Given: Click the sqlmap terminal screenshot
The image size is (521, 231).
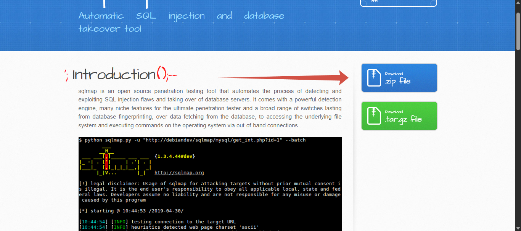Looking at the screenshot, I should point(210,184).
